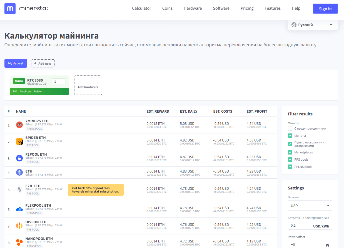This screenshot has height=248, width=344.
Task: Click the EST. COSTS column header
Action: pos(223,112)
